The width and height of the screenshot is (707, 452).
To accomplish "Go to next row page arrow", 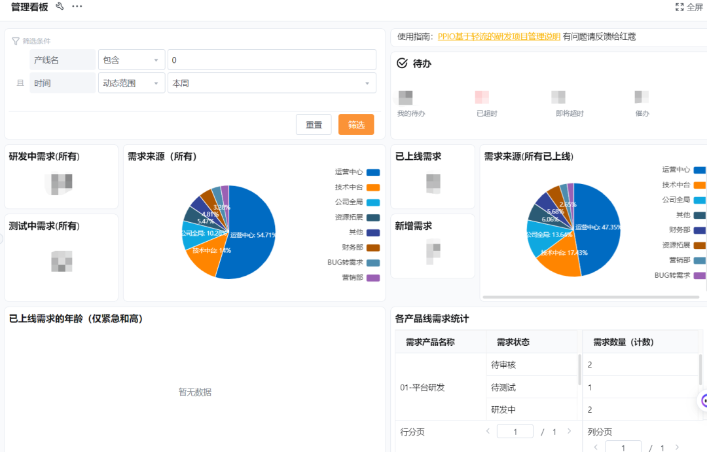I will click(x=569, y=431).
